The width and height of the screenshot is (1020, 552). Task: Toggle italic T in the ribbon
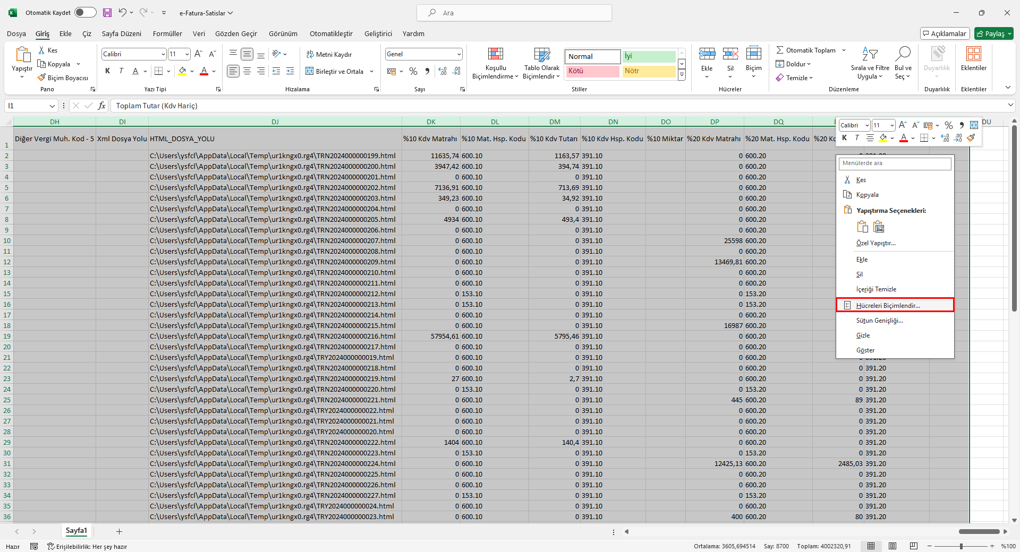[121, 71]
